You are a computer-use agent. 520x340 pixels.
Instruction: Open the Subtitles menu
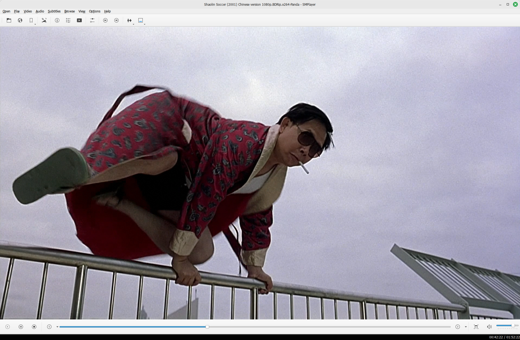pyautogui.click(x=54, y=11)
